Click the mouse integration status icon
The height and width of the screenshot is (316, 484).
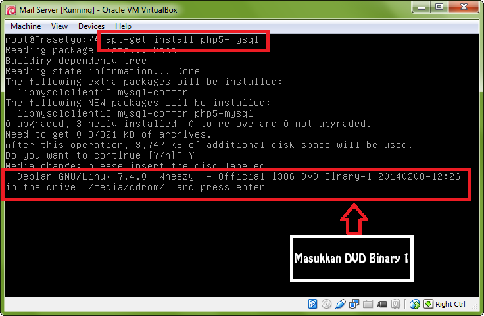click(x=415, y=304)
